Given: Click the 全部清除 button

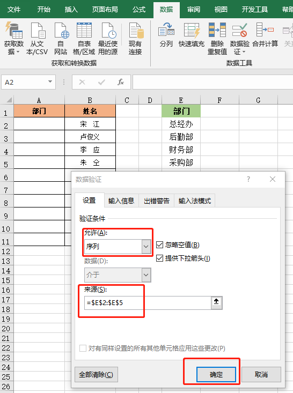Looking at the screenshot, I should (x=96, y=374).
